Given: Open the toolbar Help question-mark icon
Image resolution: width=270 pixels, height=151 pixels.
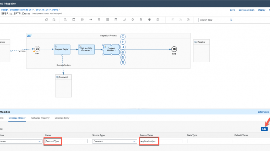Looking at the screenshot, I should [x=188, y=20].
